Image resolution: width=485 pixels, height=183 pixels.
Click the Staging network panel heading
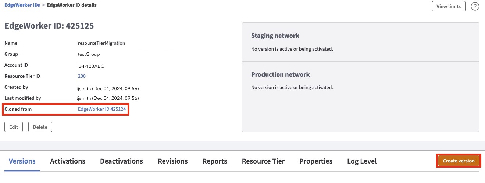coord(275,36)
